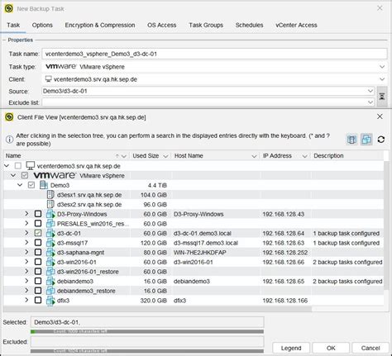Image resolution: width=392 pixels, height=356 pixels.
Task: Click the VM icon beside debiandemo3_restore
Action: point(50,291)
